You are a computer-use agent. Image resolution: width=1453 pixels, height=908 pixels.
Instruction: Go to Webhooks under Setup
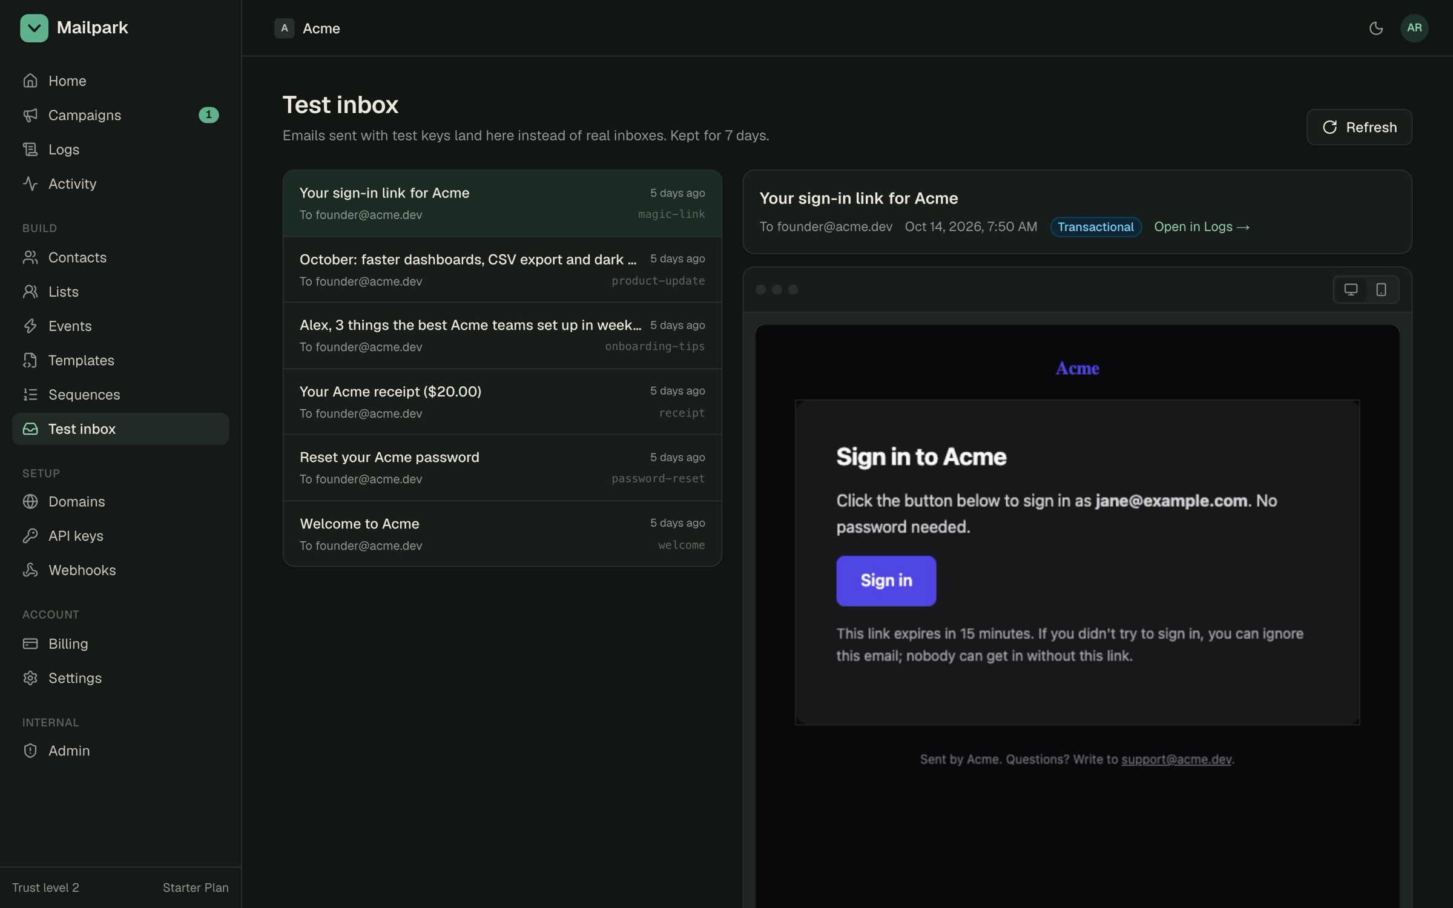click(120, 570)
